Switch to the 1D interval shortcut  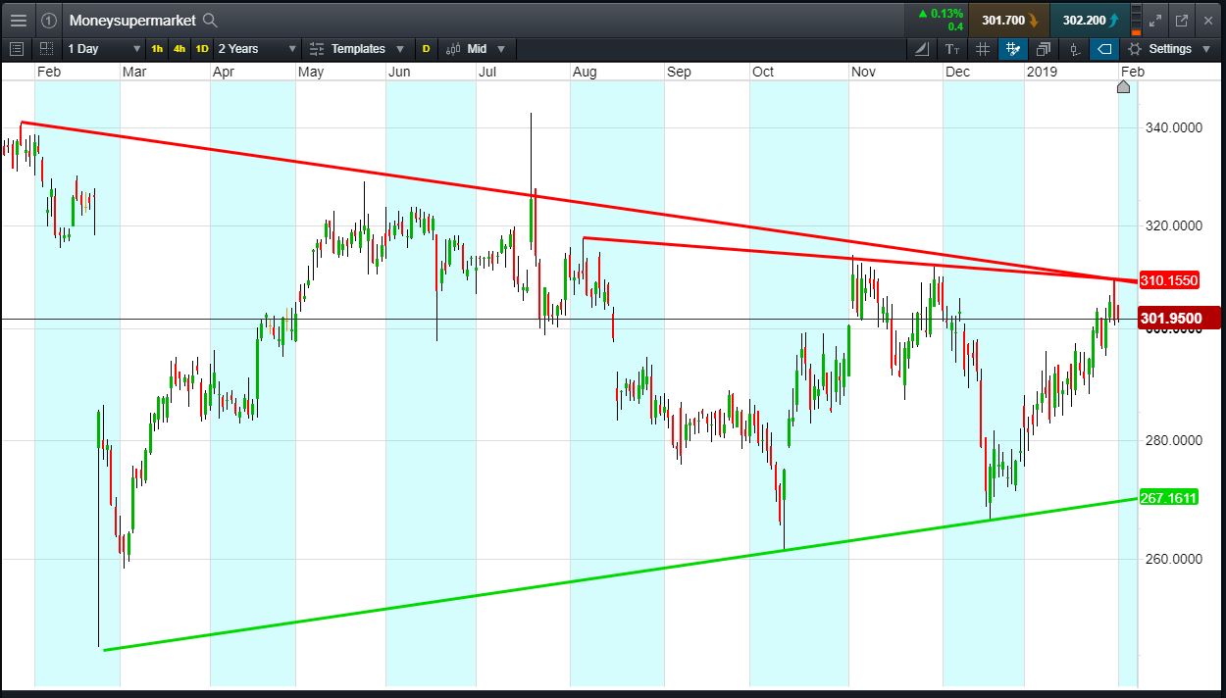click(x=202, y=48)
